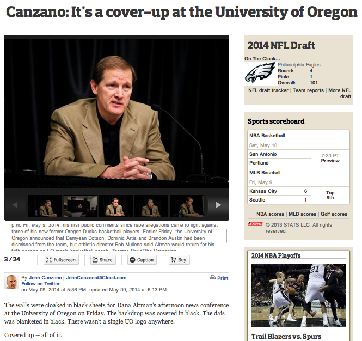Toggle the photo Caption

pos(142,260)
